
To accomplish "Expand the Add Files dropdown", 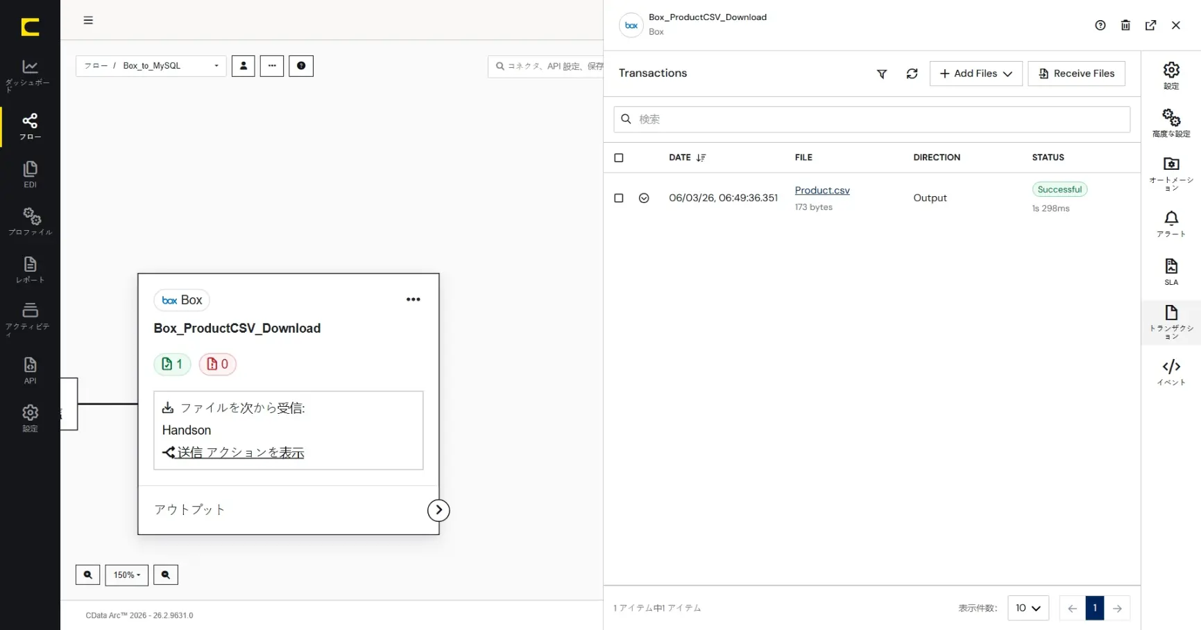I will (976, 73).
